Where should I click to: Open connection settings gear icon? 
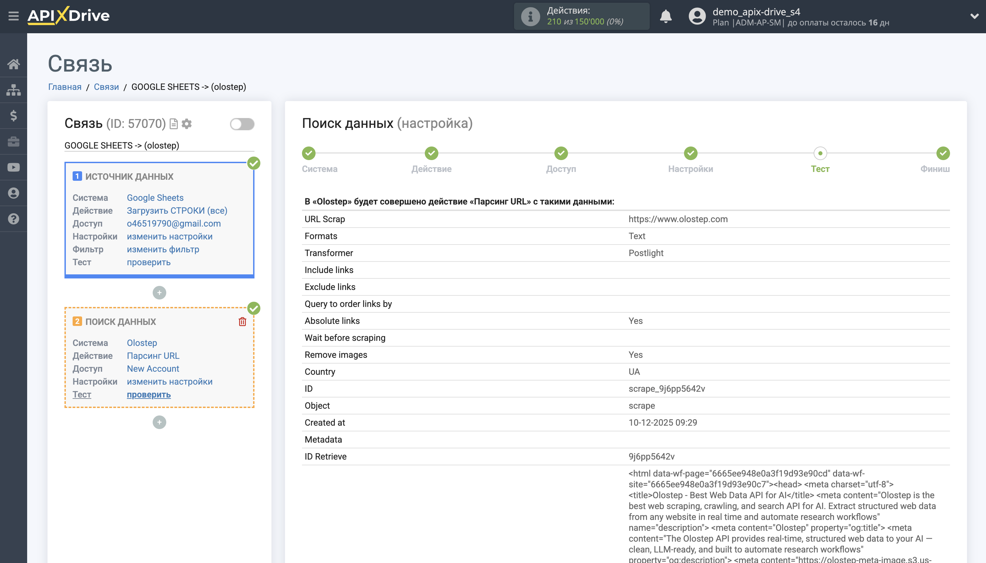[187, 124]
